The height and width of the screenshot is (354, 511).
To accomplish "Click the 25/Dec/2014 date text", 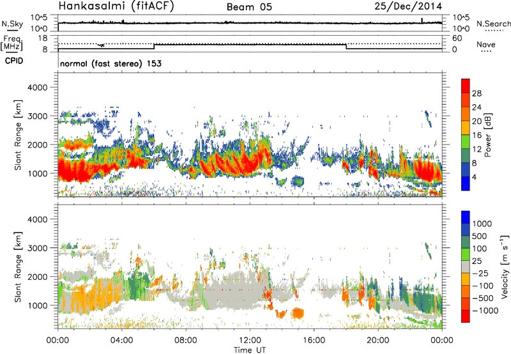I will tap(408, 6).
